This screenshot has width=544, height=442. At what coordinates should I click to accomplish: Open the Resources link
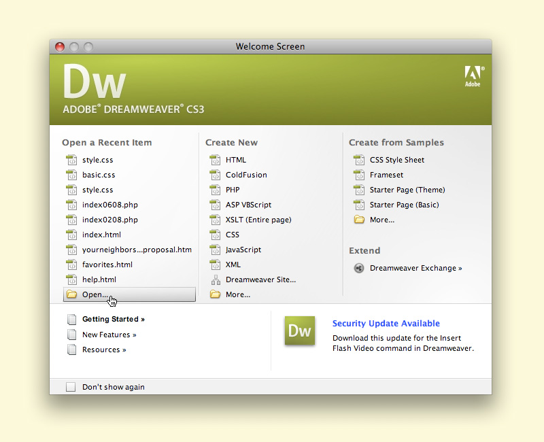click(104, 350)
